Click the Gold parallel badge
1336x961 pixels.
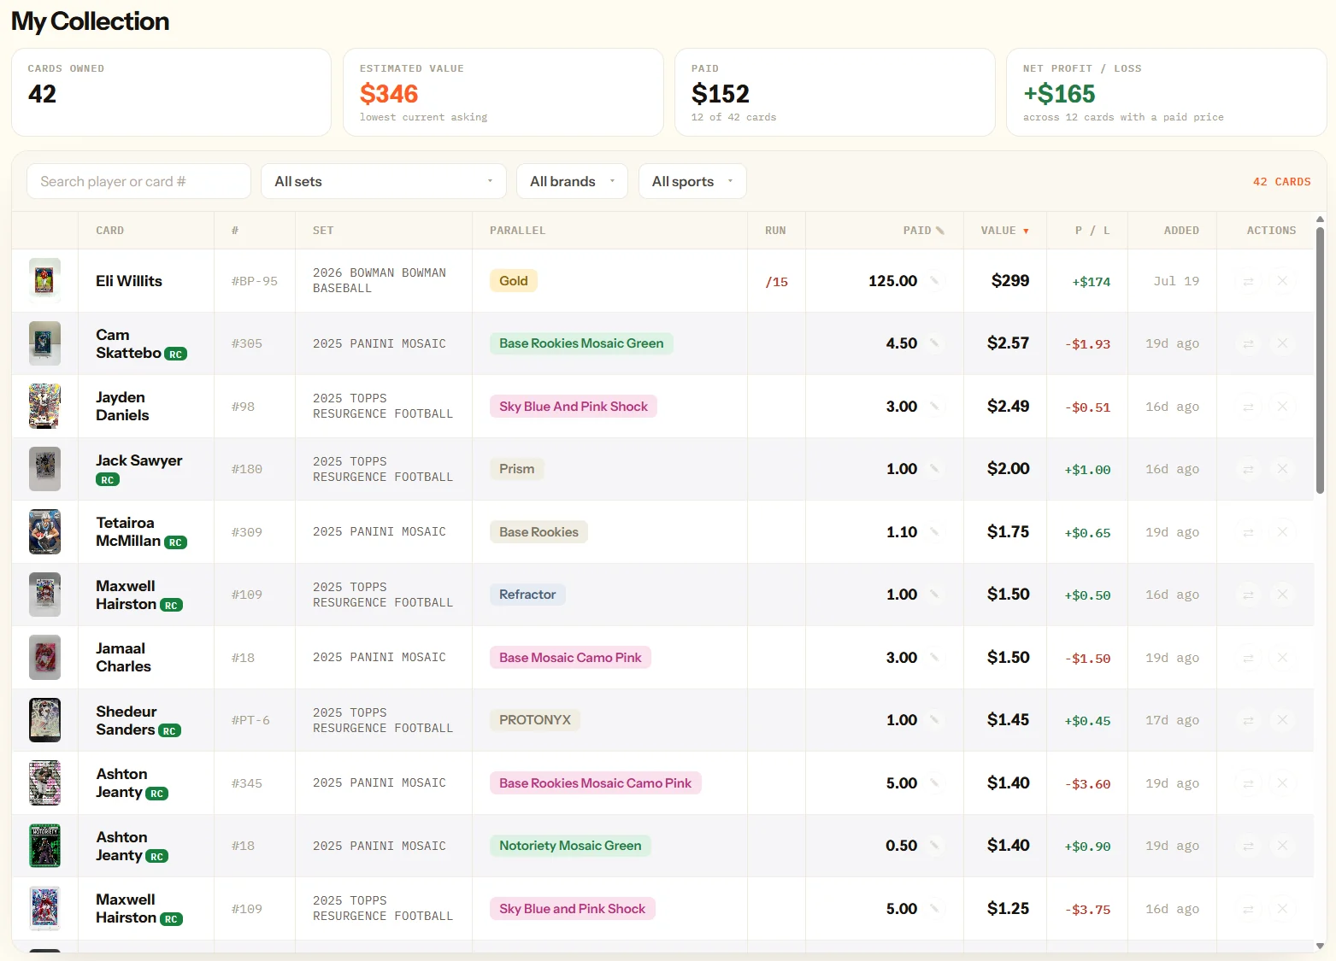point(514,281)
